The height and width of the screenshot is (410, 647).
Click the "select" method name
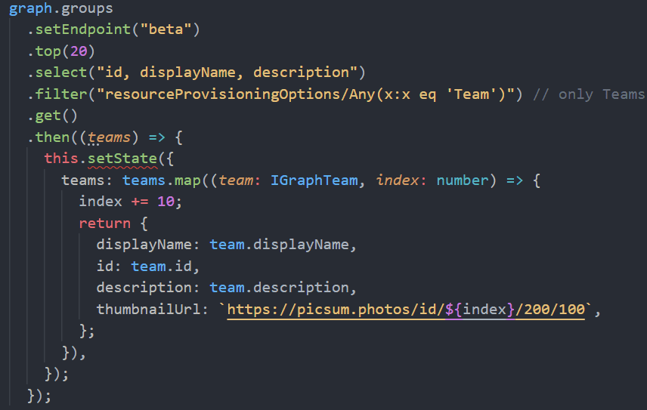click(61, 72)
